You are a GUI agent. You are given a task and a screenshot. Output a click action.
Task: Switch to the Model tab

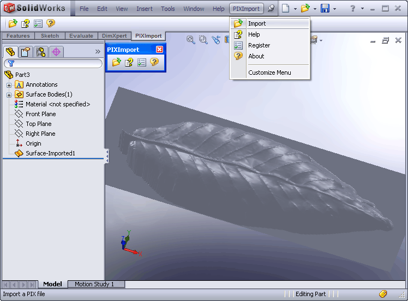[x=52, y=284]
